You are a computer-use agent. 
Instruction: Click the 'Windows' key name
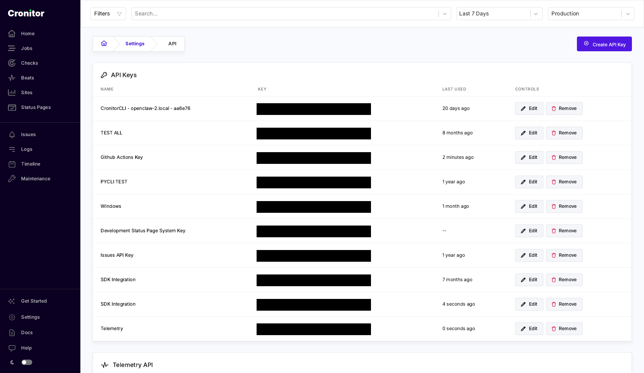point(111,206)
